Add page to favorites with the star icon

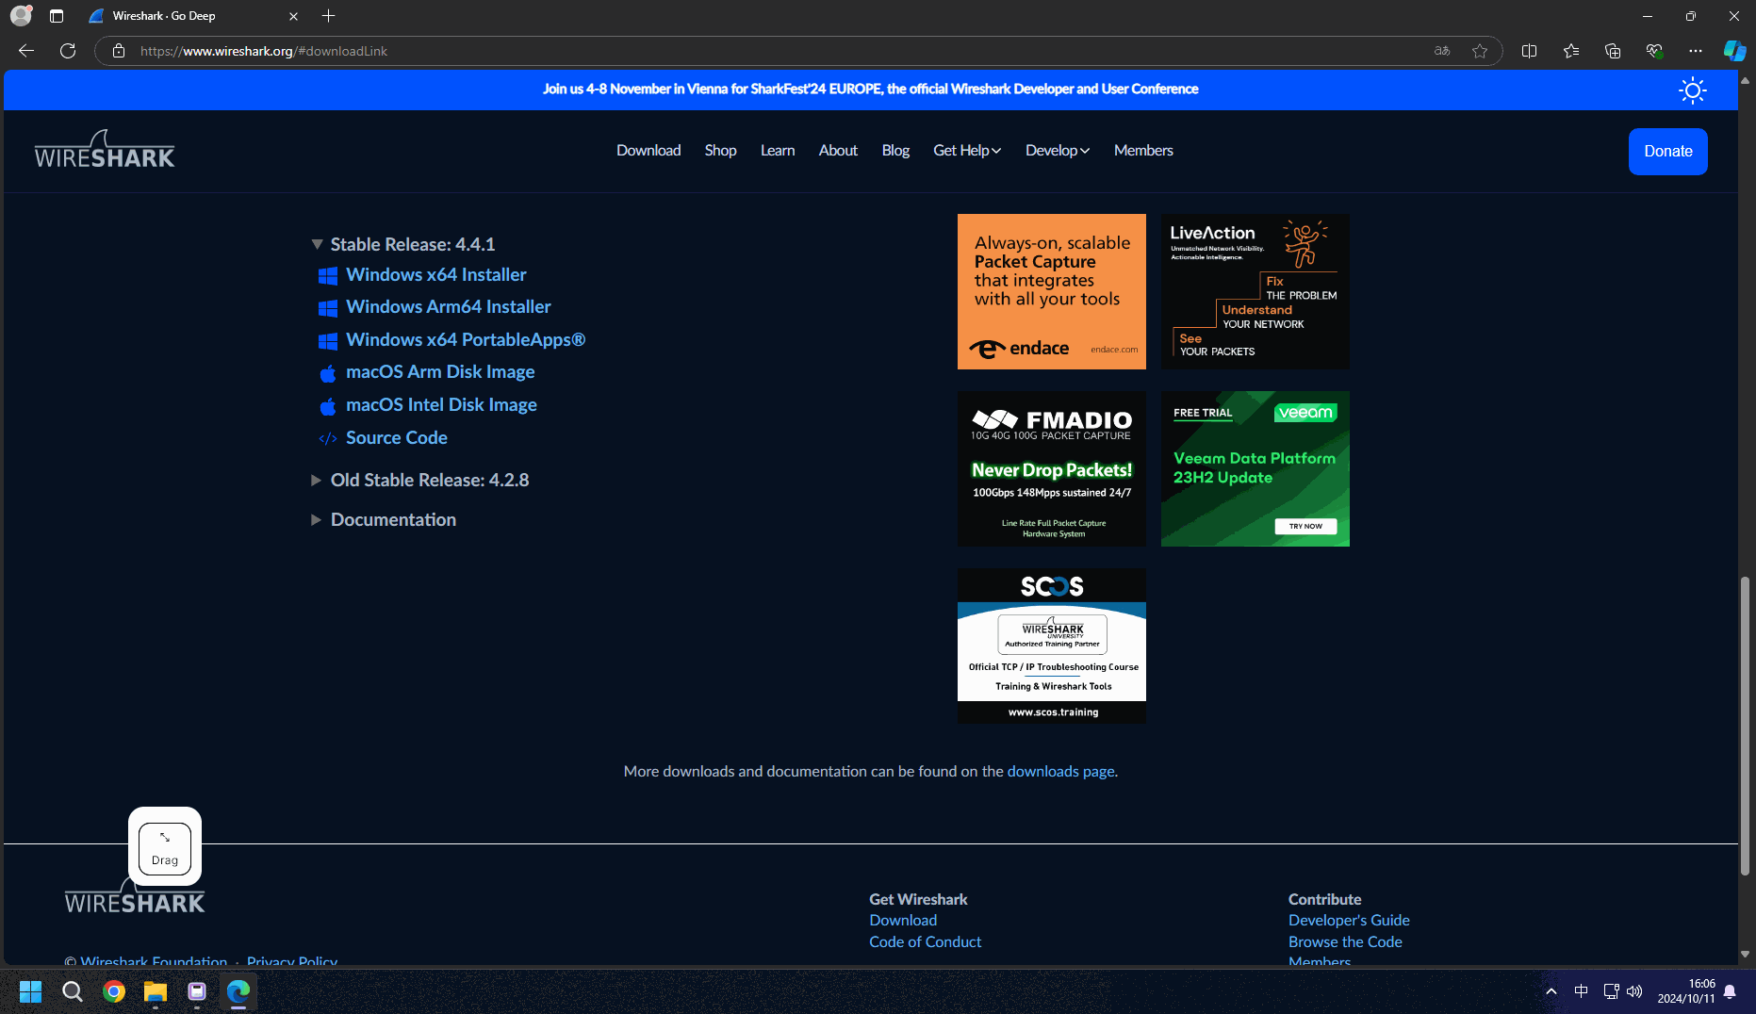1480,51
